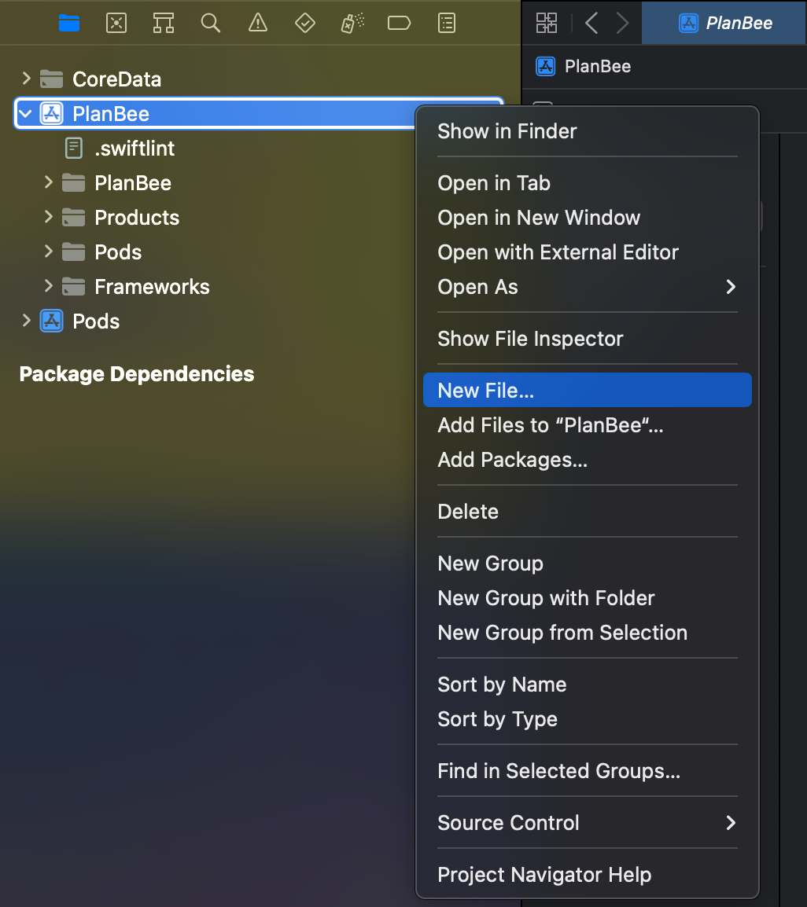
Task: Click the related items grid icon
Action: tap(547, 23)
